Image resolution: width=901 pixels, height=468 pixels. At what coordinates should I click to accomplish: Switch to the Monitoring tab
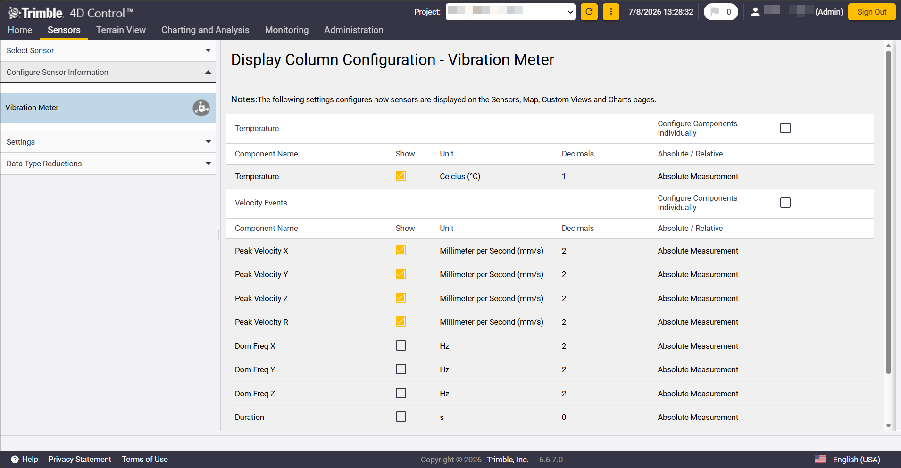[287, 30]
